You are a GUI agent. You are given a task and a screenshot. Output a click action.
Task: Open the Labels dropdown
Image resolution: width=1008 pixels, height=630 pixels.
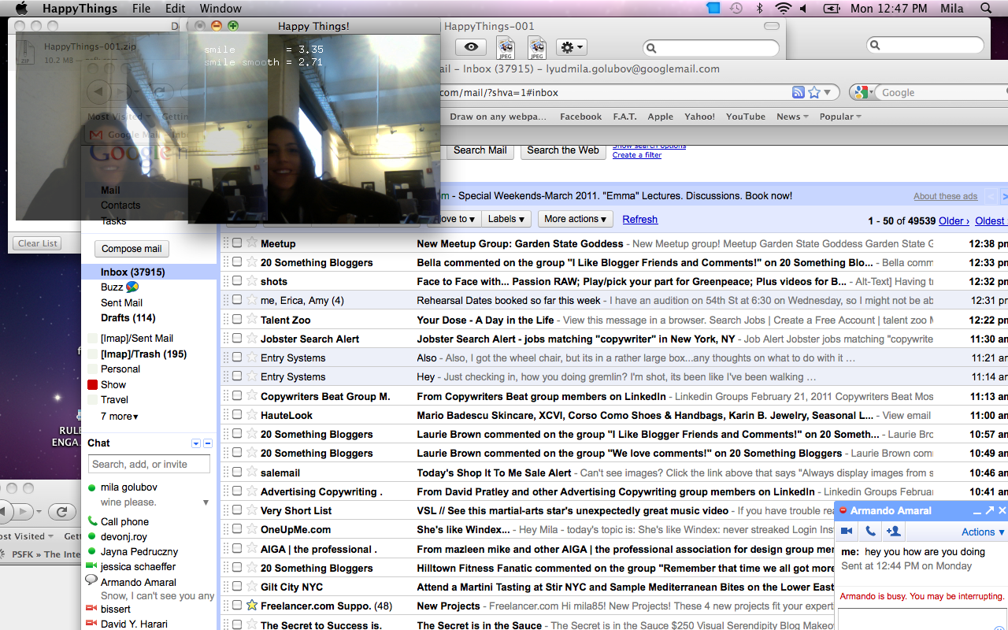click(x=506, y=219)
